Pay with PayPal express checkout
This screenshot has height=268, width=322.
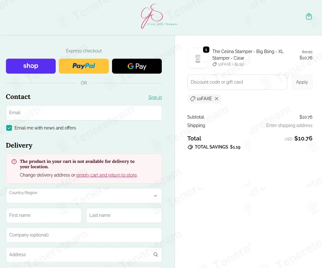84,66
